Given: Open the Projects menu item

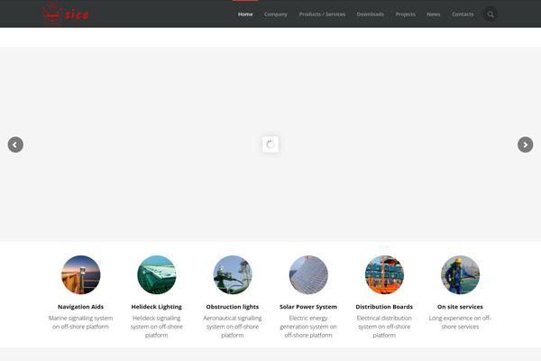Looking at the screenshot, I should point(406,14).
